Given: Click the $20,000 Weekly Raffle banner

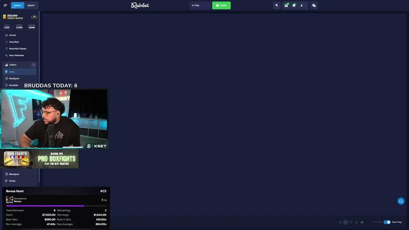Looking at the screenshot, I should (20, 17).
